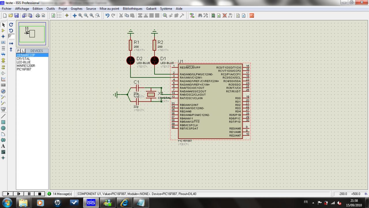The height and width of the screenshot is (208, 369).
Task: Undo the last change
Action: 108,15
